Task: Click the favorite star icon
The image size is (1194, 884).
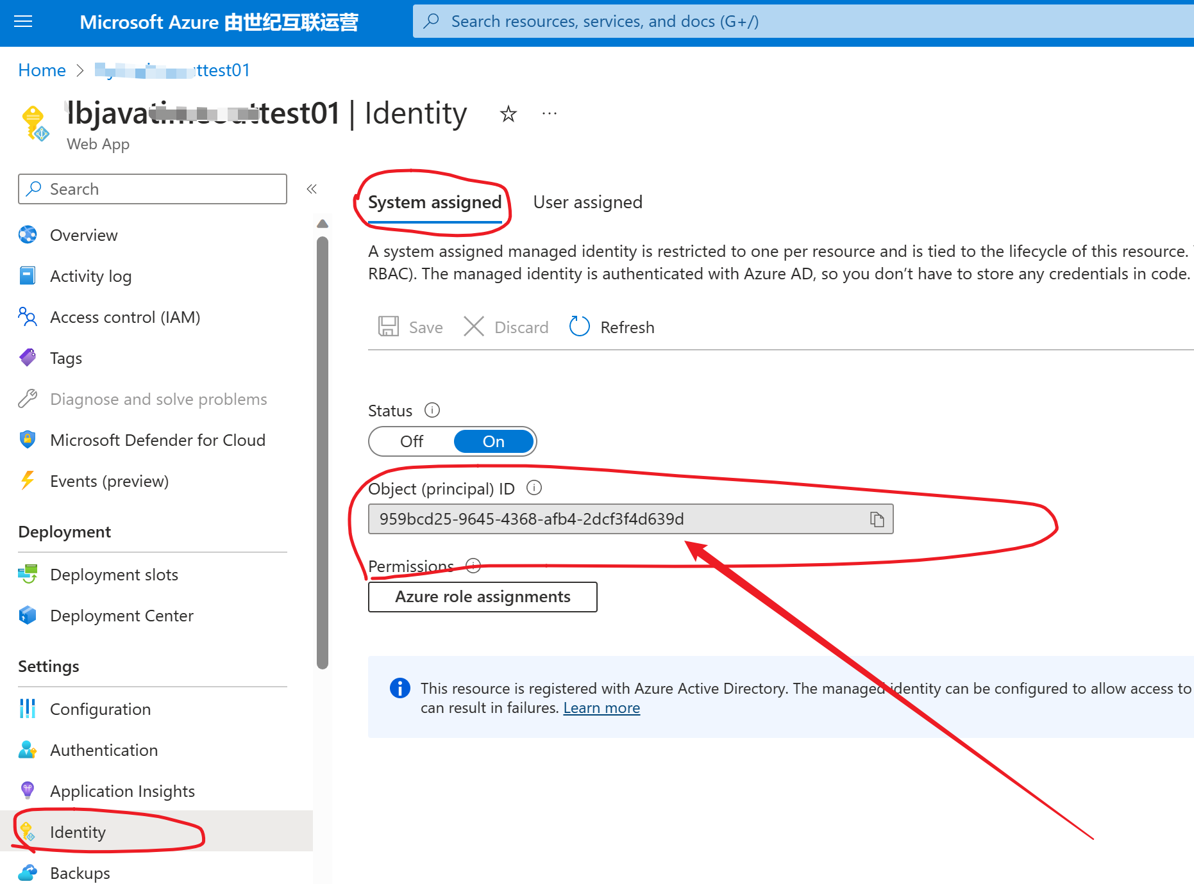Action: click(x=508, y=114)
